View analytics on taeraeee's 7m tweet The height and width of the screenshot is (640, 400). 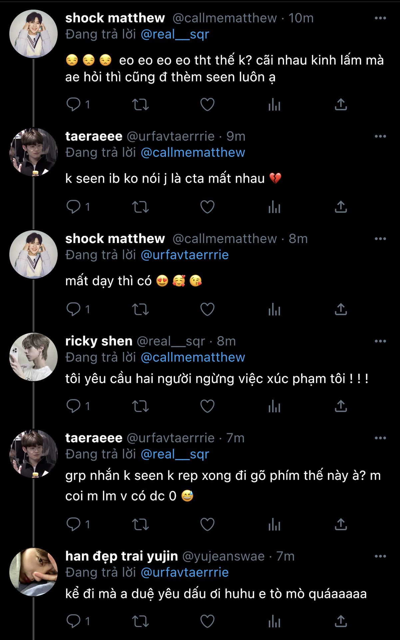click(274, 524)
